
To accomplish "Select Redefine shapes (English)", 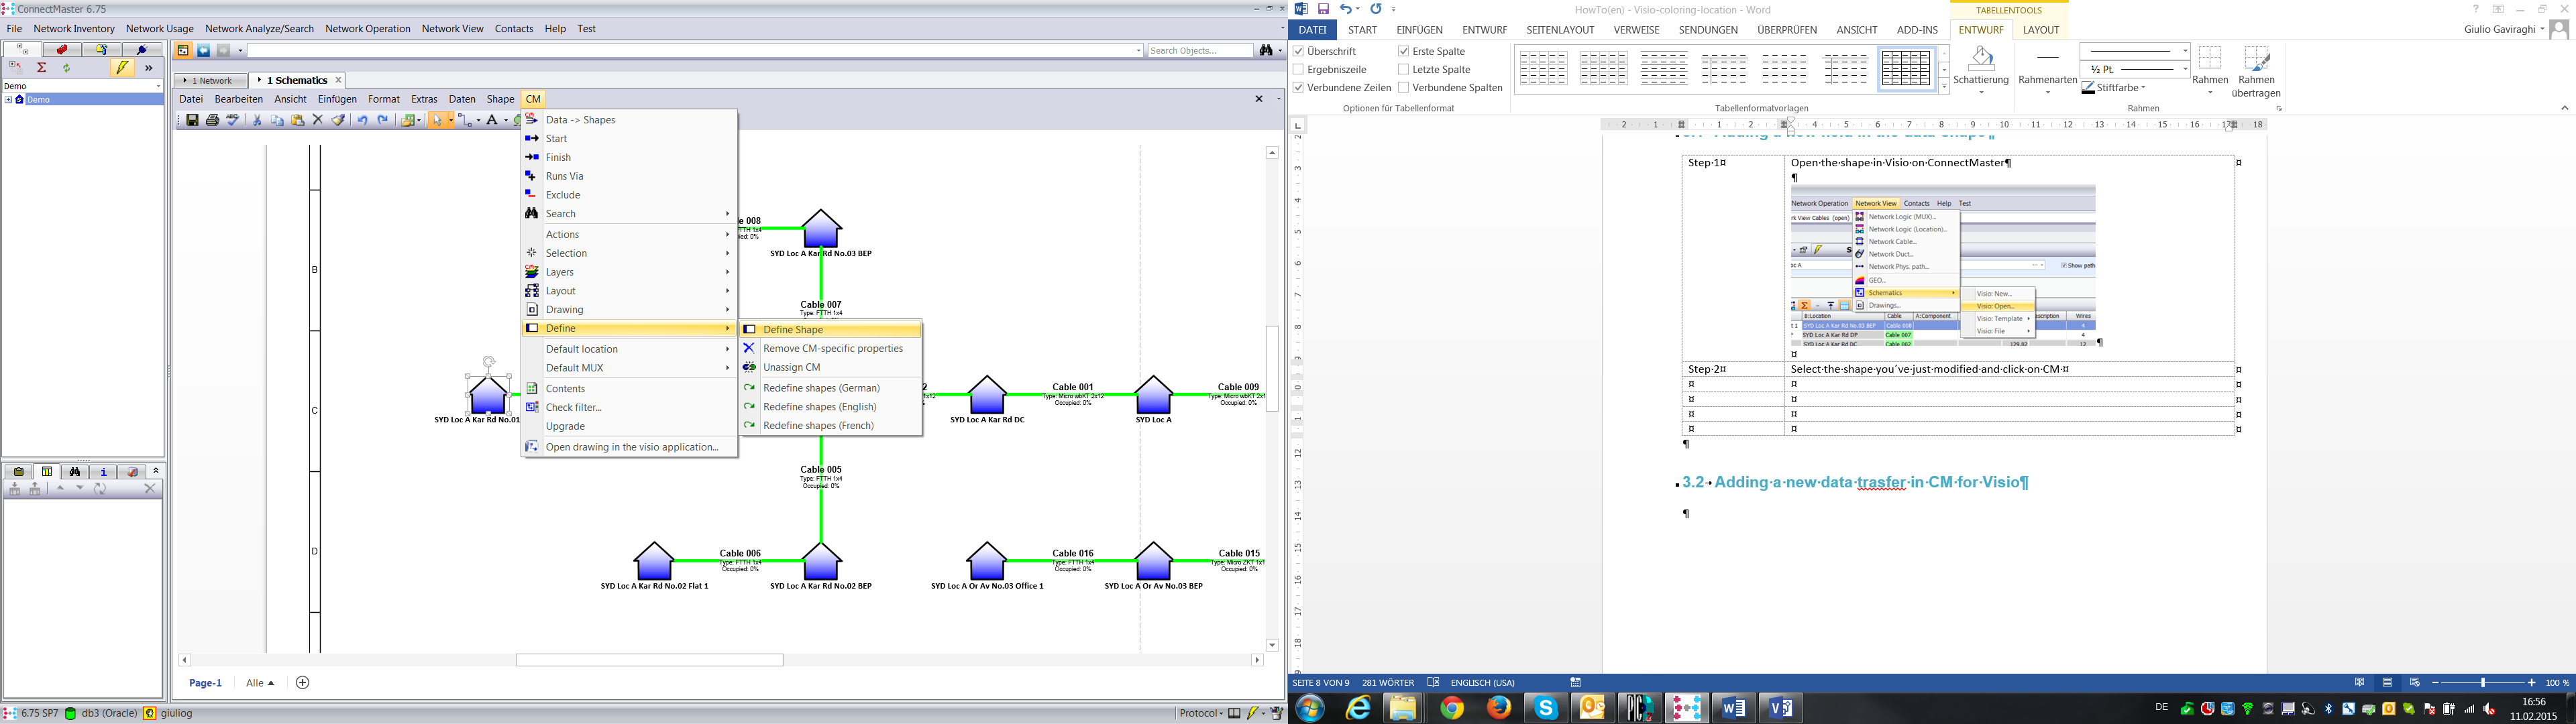I will click(x=831, y=407).
